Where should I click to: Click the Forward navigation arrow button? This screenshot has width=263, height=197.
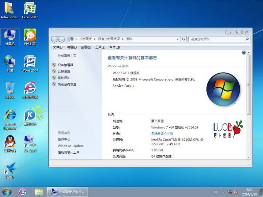pos(61,39)
